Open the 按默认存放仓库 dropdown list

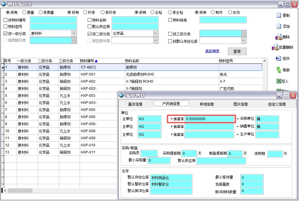point(244,40)
